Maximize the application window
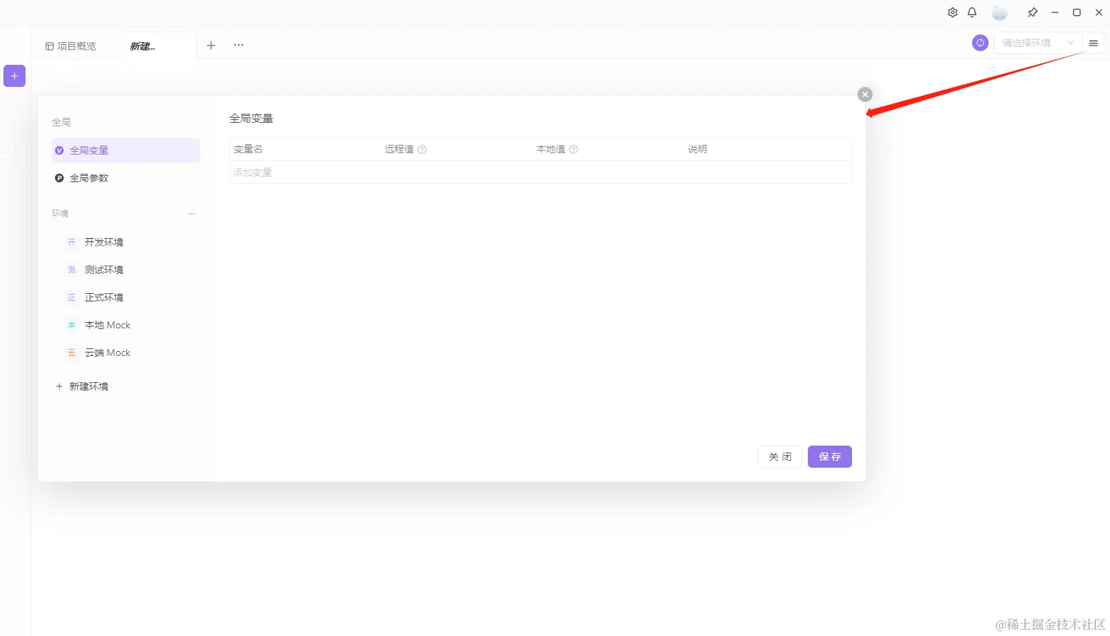The height and width of the screenshot is (636, 1110). point(1077,12)
